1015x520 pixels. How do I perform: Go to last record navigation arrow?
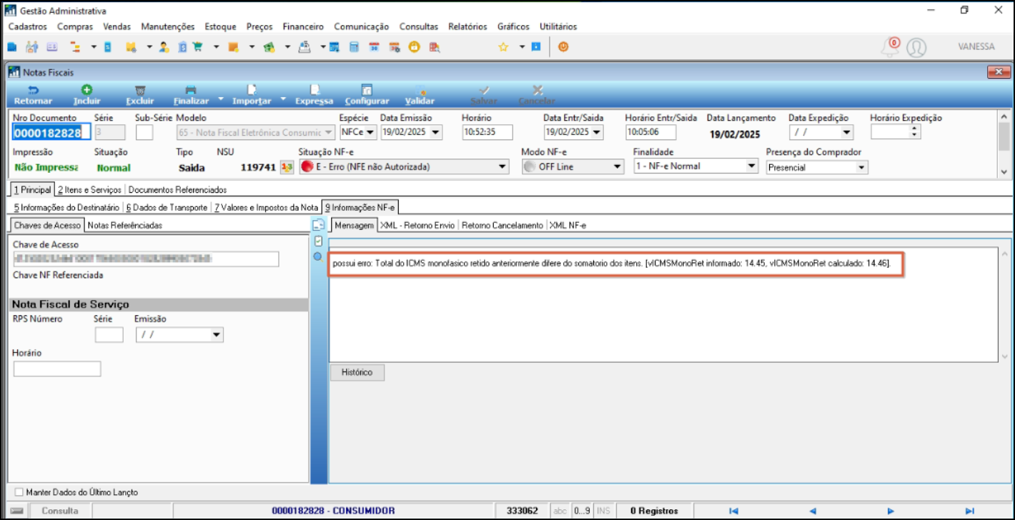point(969,511)
